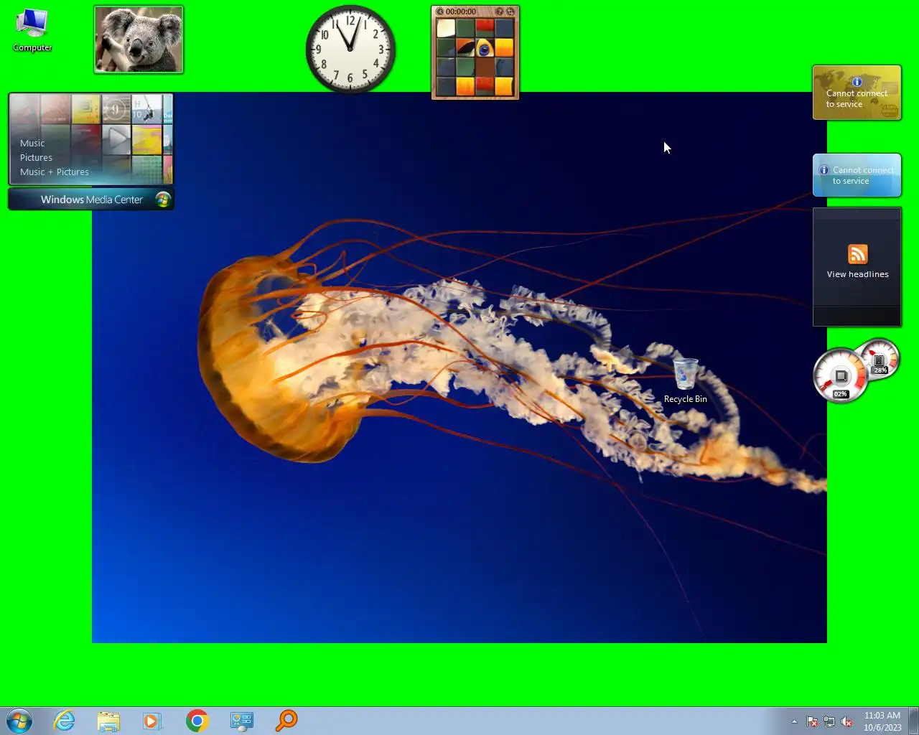The image size is (919, 735).
Task: Open Control Panel taskbar icon
Action: click(x=241, y=721)
